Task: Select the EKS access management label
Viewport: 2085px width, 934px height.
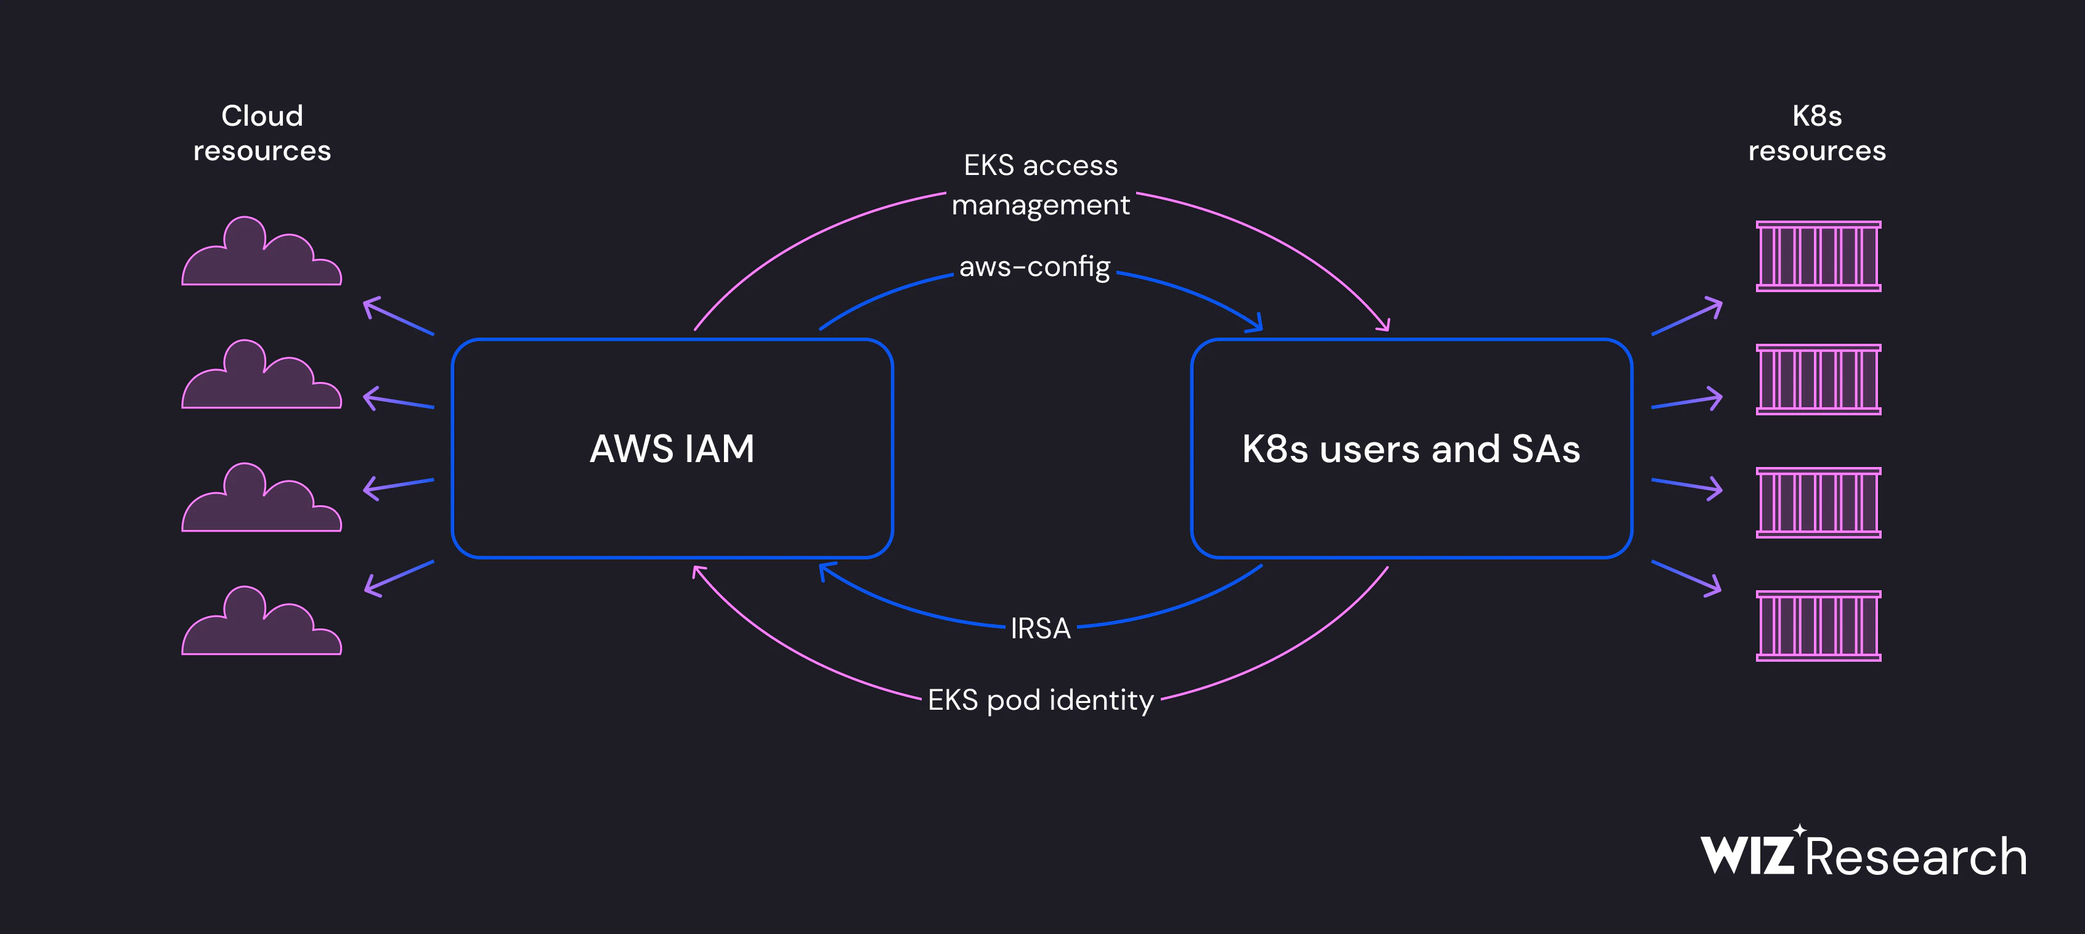Action: pyautogui.click(x=1040, y=185)
